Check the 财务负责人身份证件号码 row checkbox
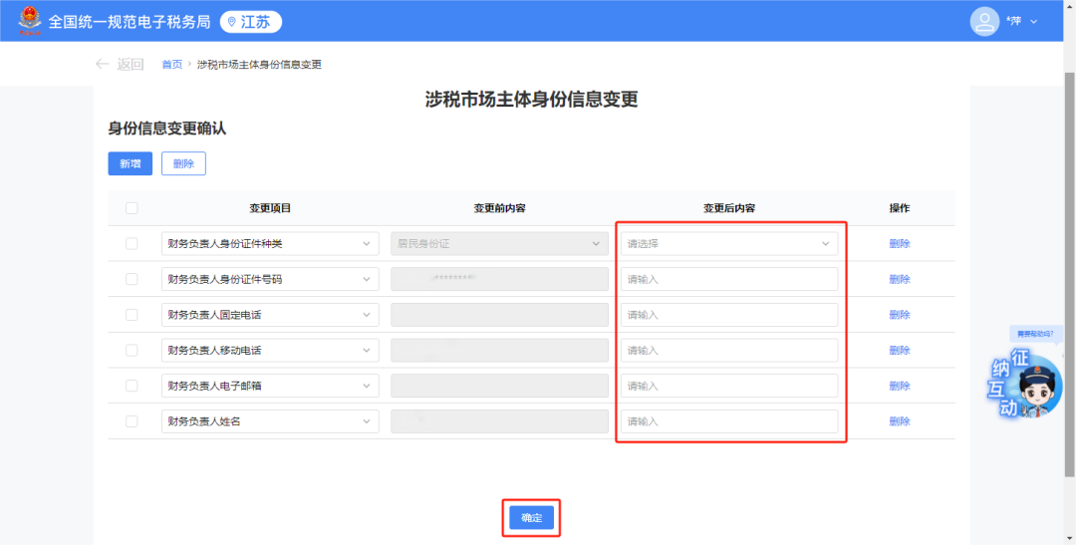1076x545 pixels. pyautogui.click(x=132, y=279)
